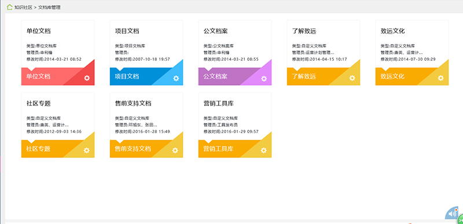Viewport: 463px width, 224px height.
Task: Select the 项目文档 card title
Action: click(127, 31)
